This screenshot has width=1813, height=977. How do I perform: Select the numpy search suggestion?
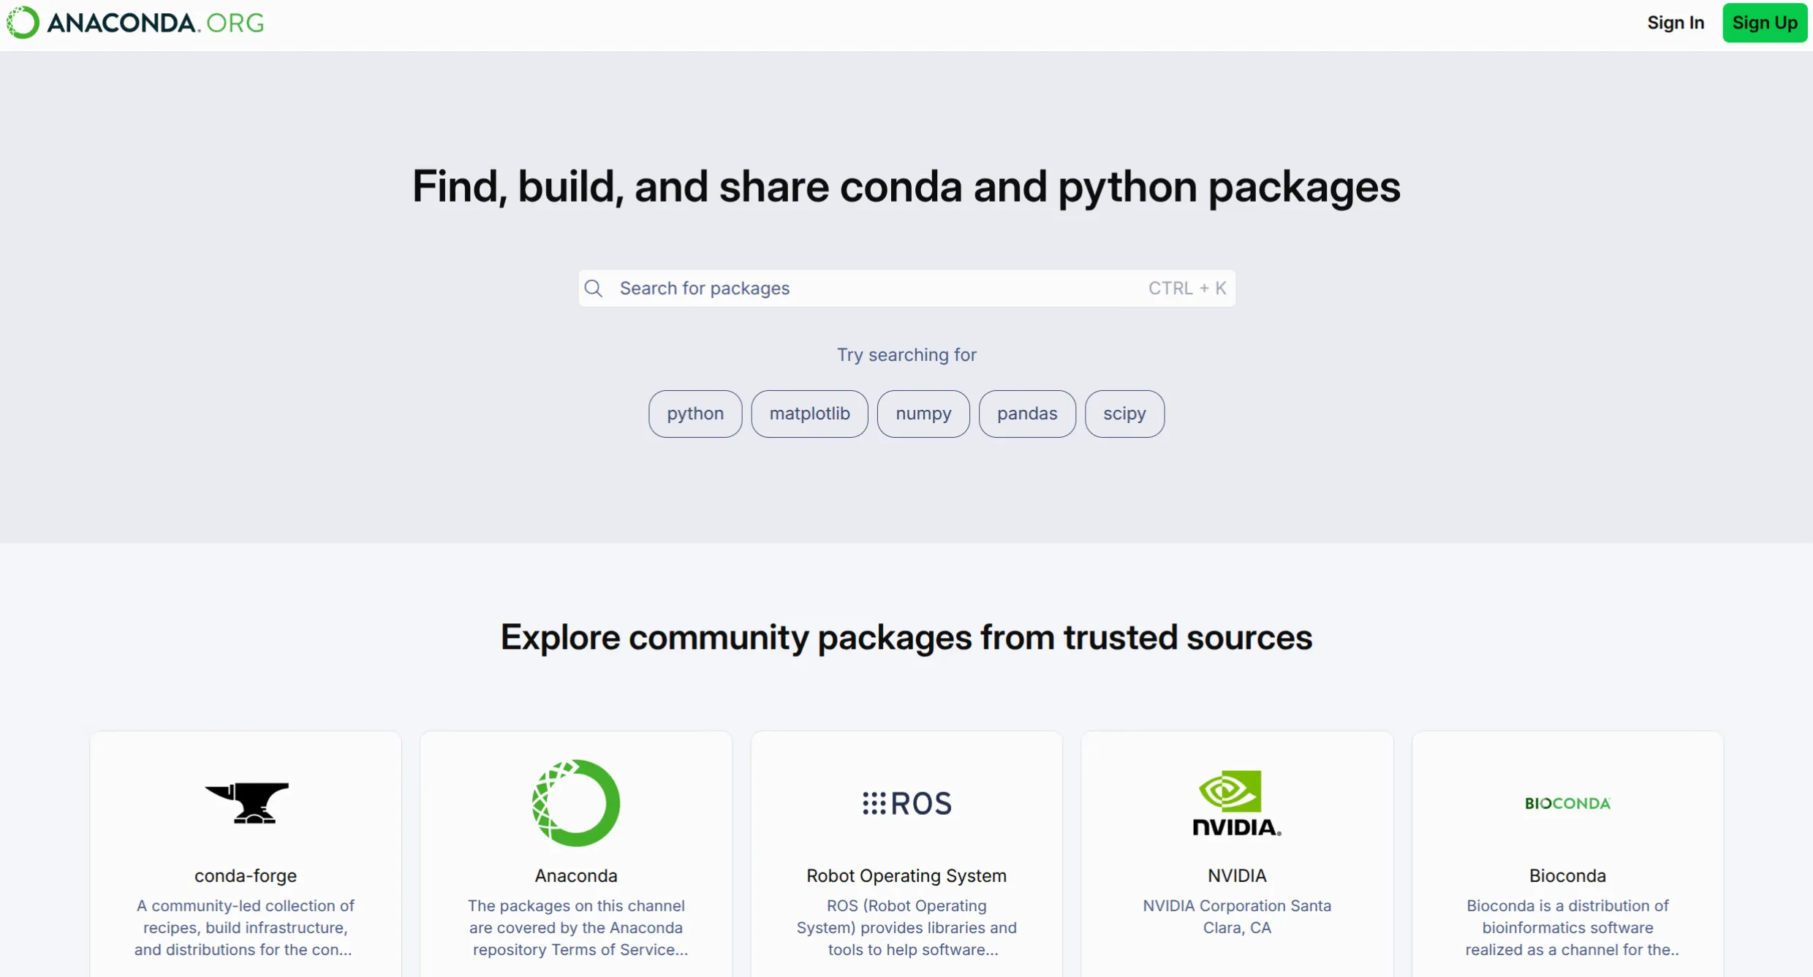coord(923,414)
